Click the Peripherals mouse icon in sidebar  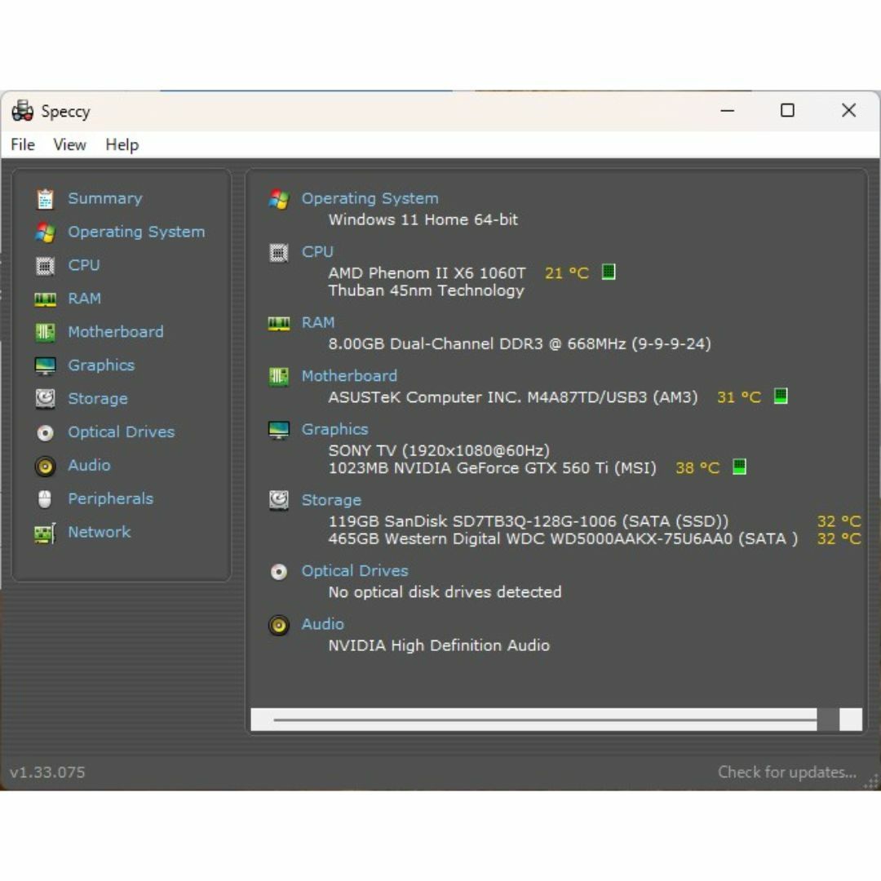pyautogui.click(x=45, y=499)
